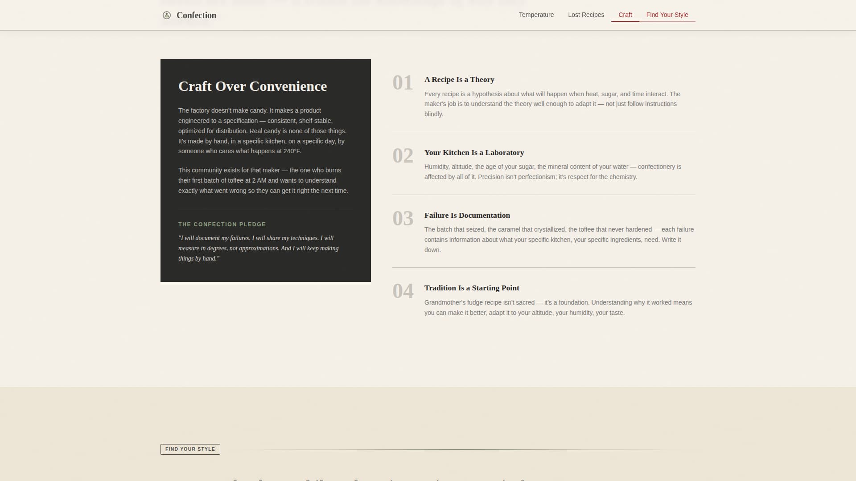The height and width of the screenshot is (481, 856).
Task: Click the Tradition Is a Starting Point heading
Action: (472, 288)
